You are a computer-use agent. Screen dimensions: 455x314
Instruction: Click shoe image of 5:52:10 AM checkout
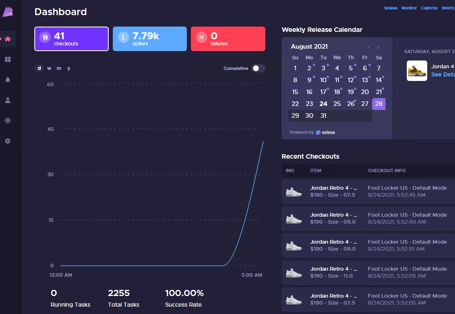pos(294,246)
